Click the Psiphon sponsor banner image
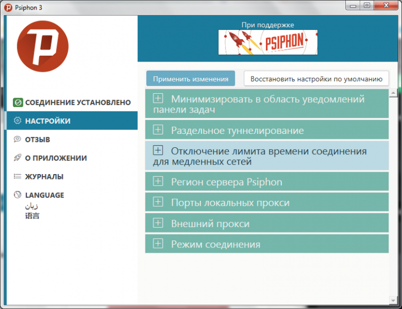This screenshot has width=402, height=309. 267,42
